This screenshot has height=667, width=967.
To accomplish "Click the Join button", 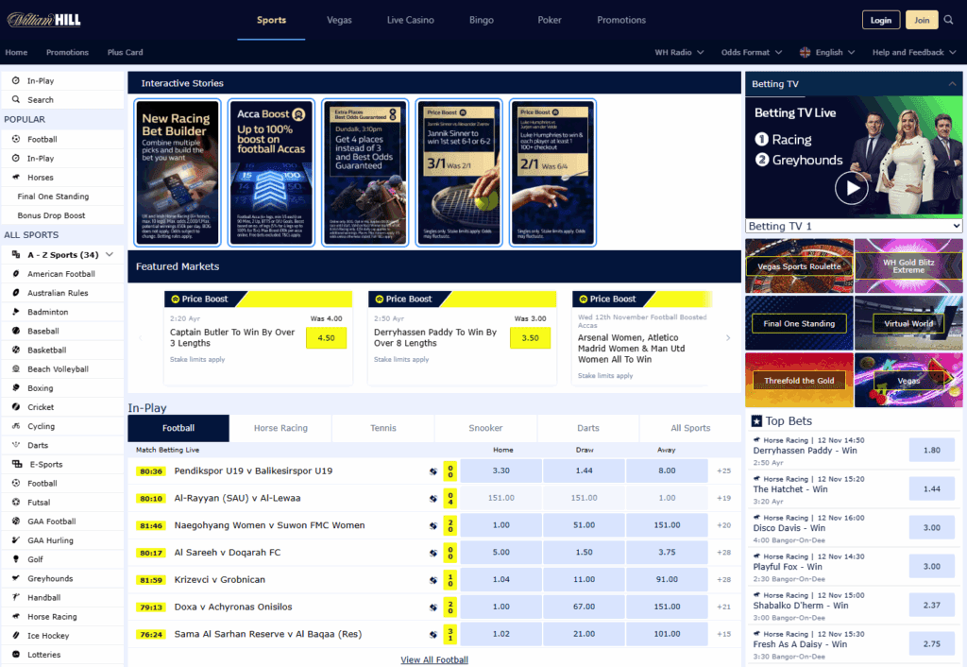I will click(x=922, y=19).
